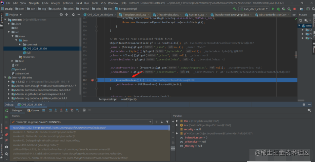Expand 'gf' variable in Variables panel
This screenshot has height=162, width=315.
tap(177, 133)
